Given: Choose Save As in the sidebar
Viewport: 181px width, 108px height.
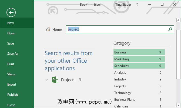Looking at the screenshot, I should coord(13,54).
